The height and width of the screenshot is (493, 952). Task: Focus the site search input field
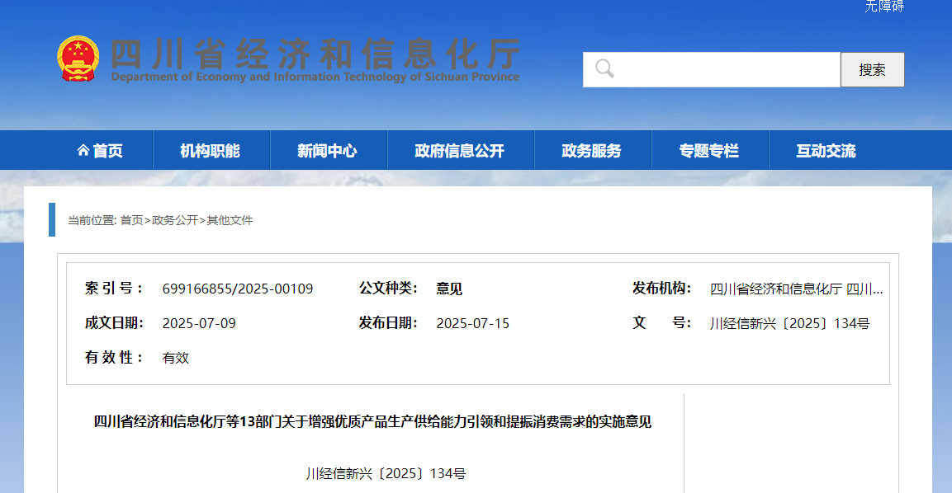tap(712, 70)
